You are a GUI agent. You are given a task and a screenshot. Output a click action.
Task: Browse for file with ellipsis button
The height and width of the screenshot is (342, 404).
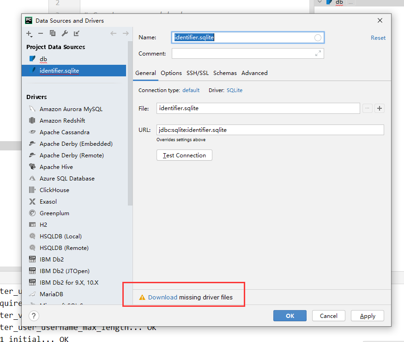[368, 108]
